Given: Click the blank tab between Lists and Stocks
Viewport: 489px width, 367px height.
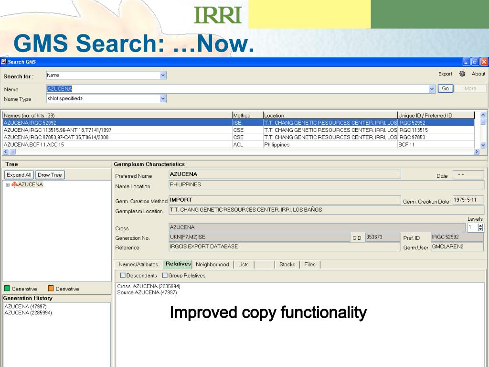Looking at the screenshot, I should tap(265, 264).
